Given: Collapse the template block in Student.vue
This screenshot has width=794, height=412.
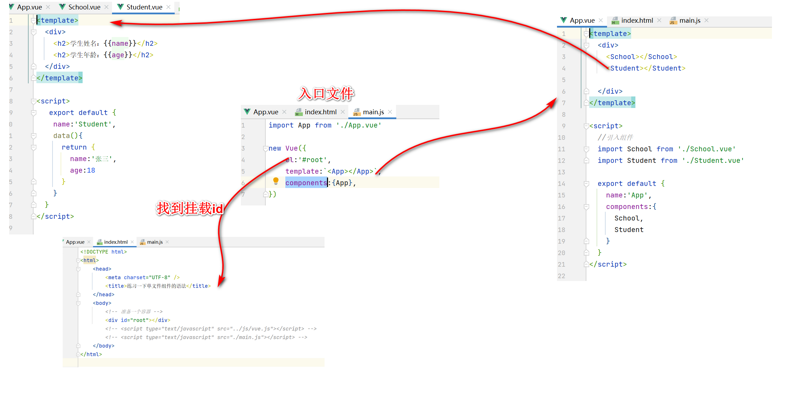Looking at the screenshot, I should [x=34, y=20].
